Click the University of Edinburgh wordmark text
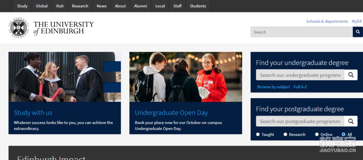 coord(64,28)
